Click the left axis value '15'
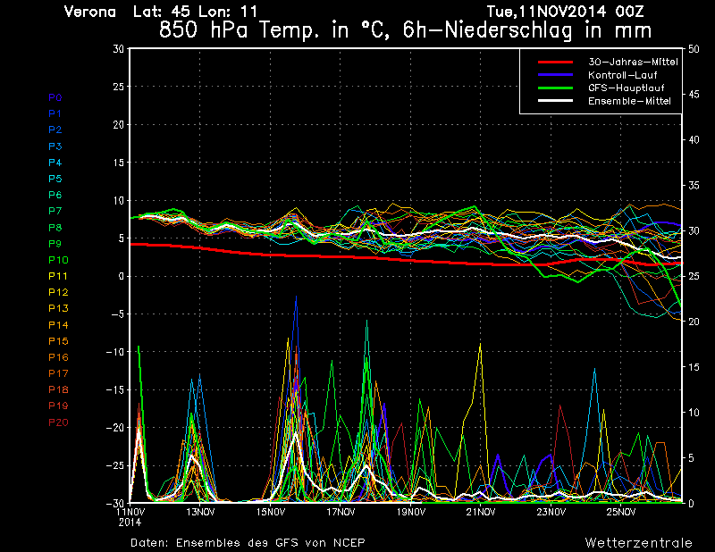This screenshot has height=552, width=715. pyautogui.click(x=119, y=163)
